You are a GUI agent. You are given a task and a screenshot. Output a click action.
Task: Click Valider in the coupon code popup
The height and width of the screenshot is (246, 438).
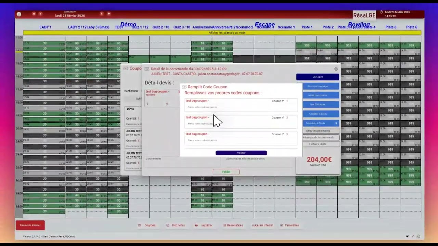click(241, 153)
